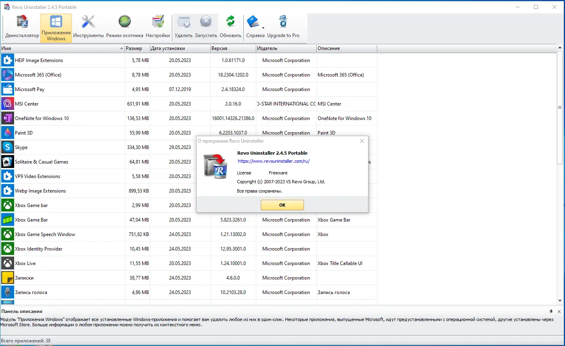Select the Xbox Game Bar icon sized 47,04 MB
Viewport: 565px width, 346px height.
coord(7,220)
